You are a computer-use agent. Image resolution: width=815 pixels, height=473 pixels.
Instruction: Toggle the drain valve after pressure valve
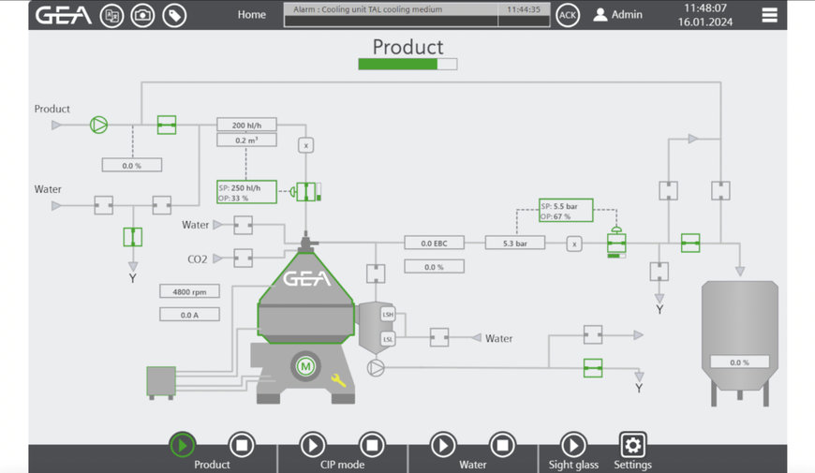pyautogui.click(x=659, y=272)
